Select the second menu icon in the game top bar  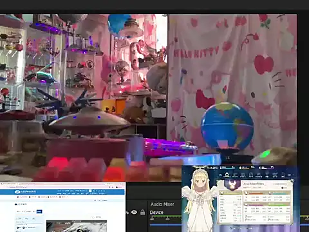click(235, 175)
